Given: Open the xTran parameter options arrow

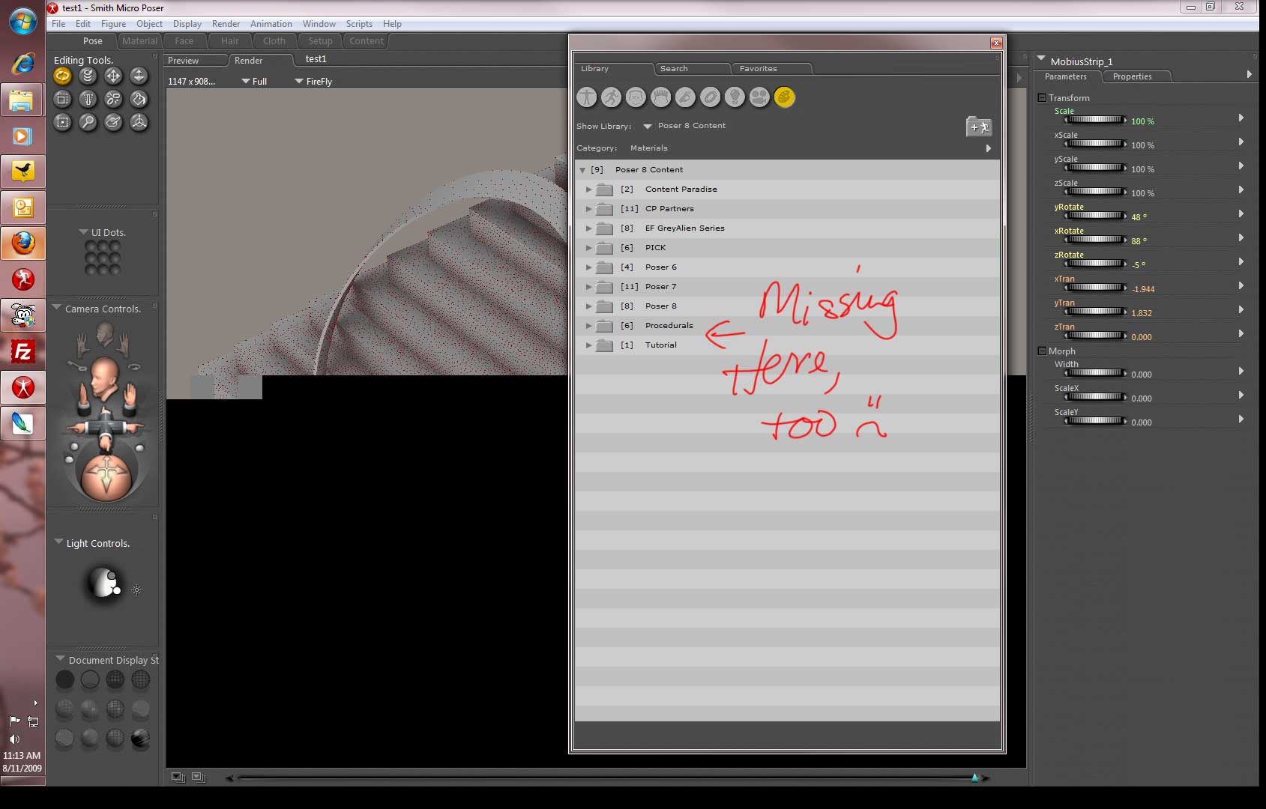Looking at the screenshot, I should (x=1241, y=285).
